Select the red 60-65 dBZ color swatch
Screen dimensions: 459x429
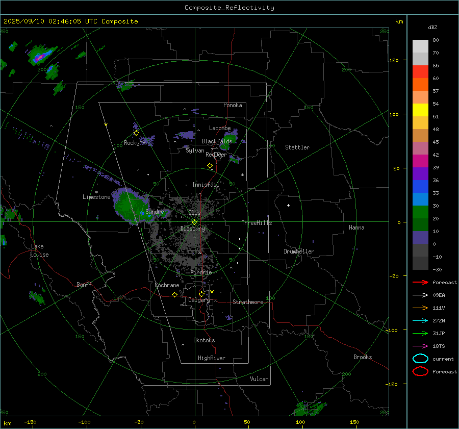click(420, 72)
